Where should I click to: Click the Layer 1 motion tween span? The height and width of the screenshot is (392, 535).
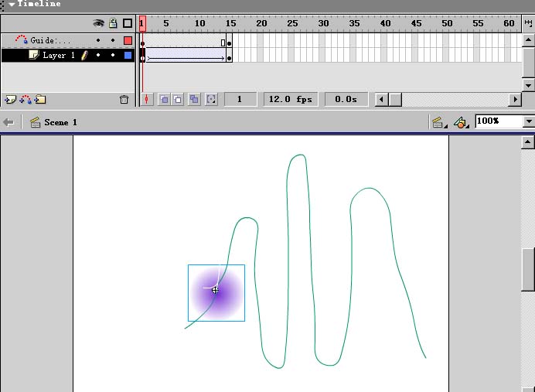point(186,55)
